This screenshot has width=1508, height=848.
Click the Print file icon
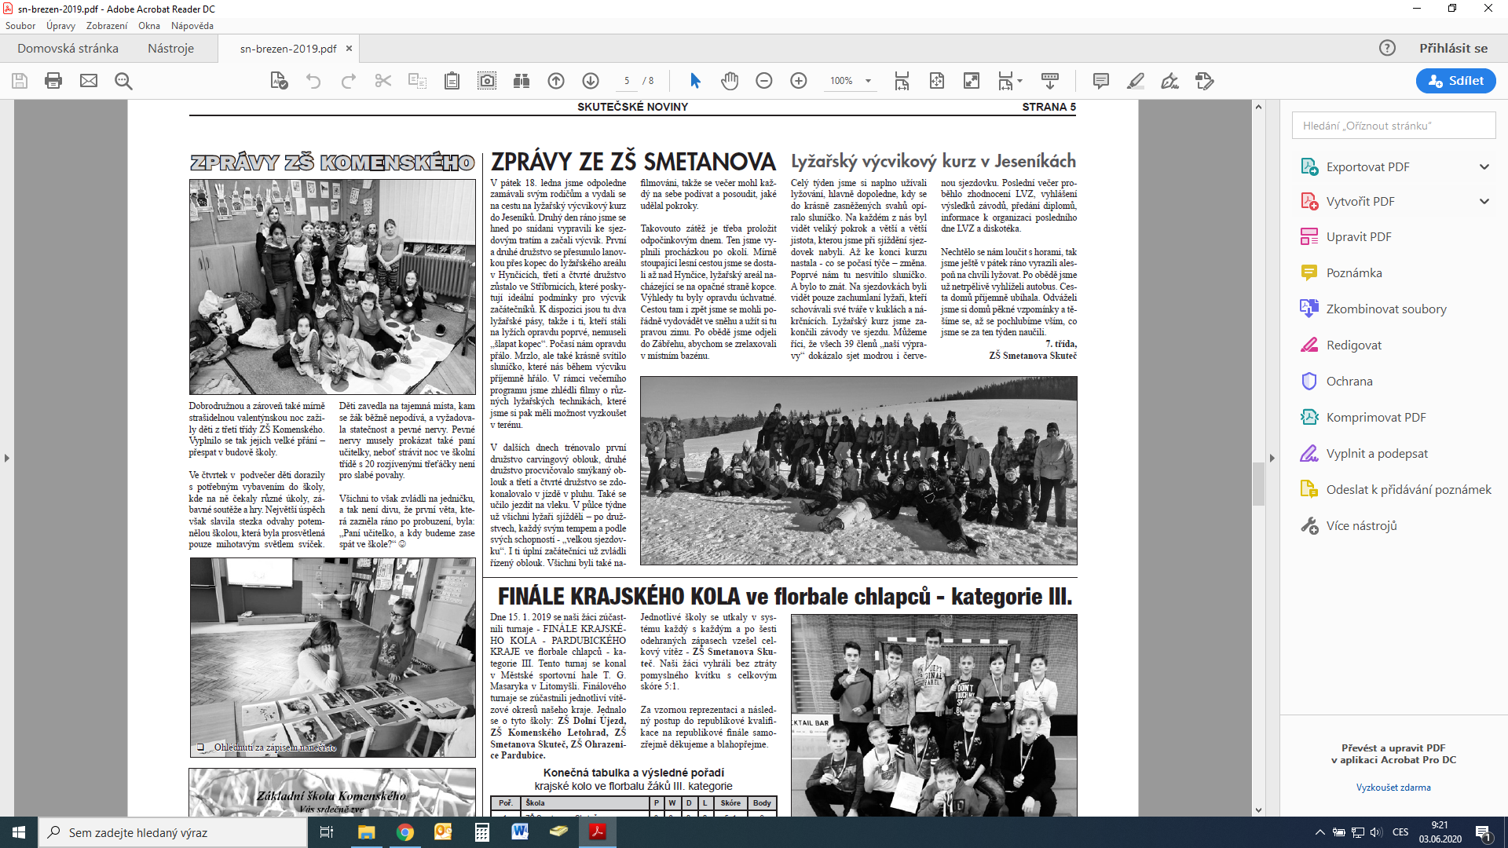point(53,81)
